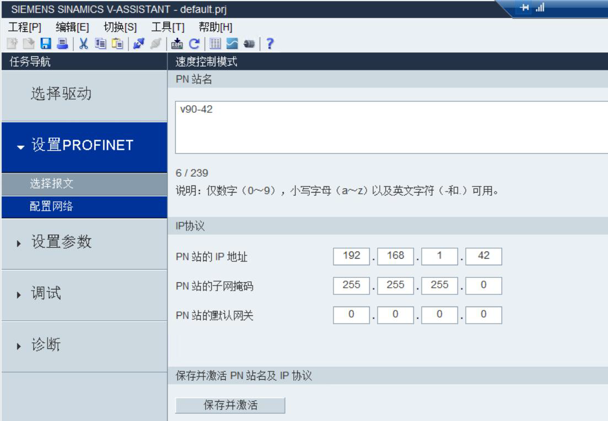The width and height of the screenshot is (608, 421).
Task: Click the grey Go Offline connection icon
Action: tap(155, 43)
